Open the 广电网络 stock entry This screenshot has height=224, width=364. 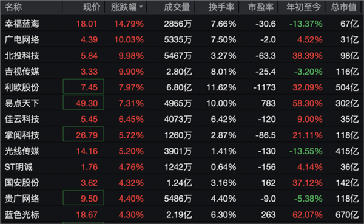(x=22, y=39)
